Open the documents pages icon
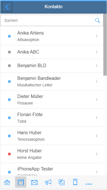 (x=62, y=182)
